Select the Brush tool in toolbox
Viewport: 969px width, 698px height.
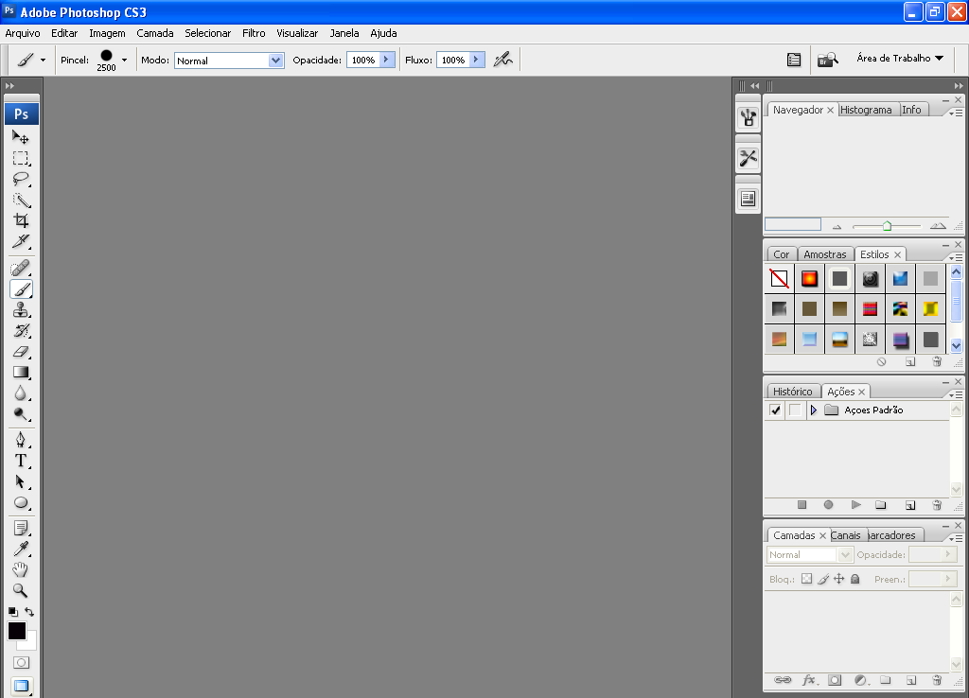pyautogui.click(x=21, y=289)
